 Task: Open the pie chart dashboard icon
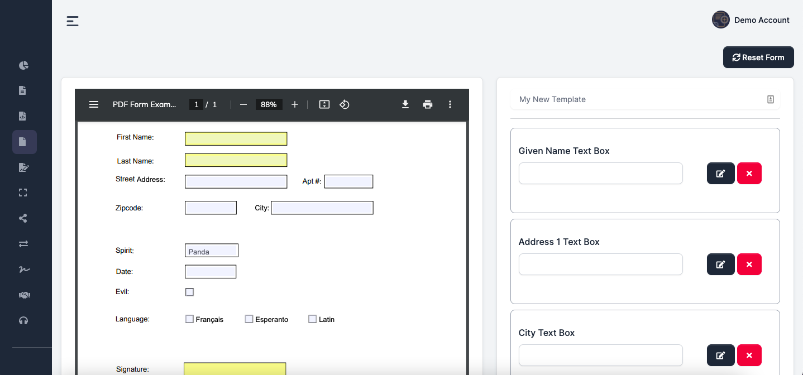pyautogui.click(x=23, y=65)
